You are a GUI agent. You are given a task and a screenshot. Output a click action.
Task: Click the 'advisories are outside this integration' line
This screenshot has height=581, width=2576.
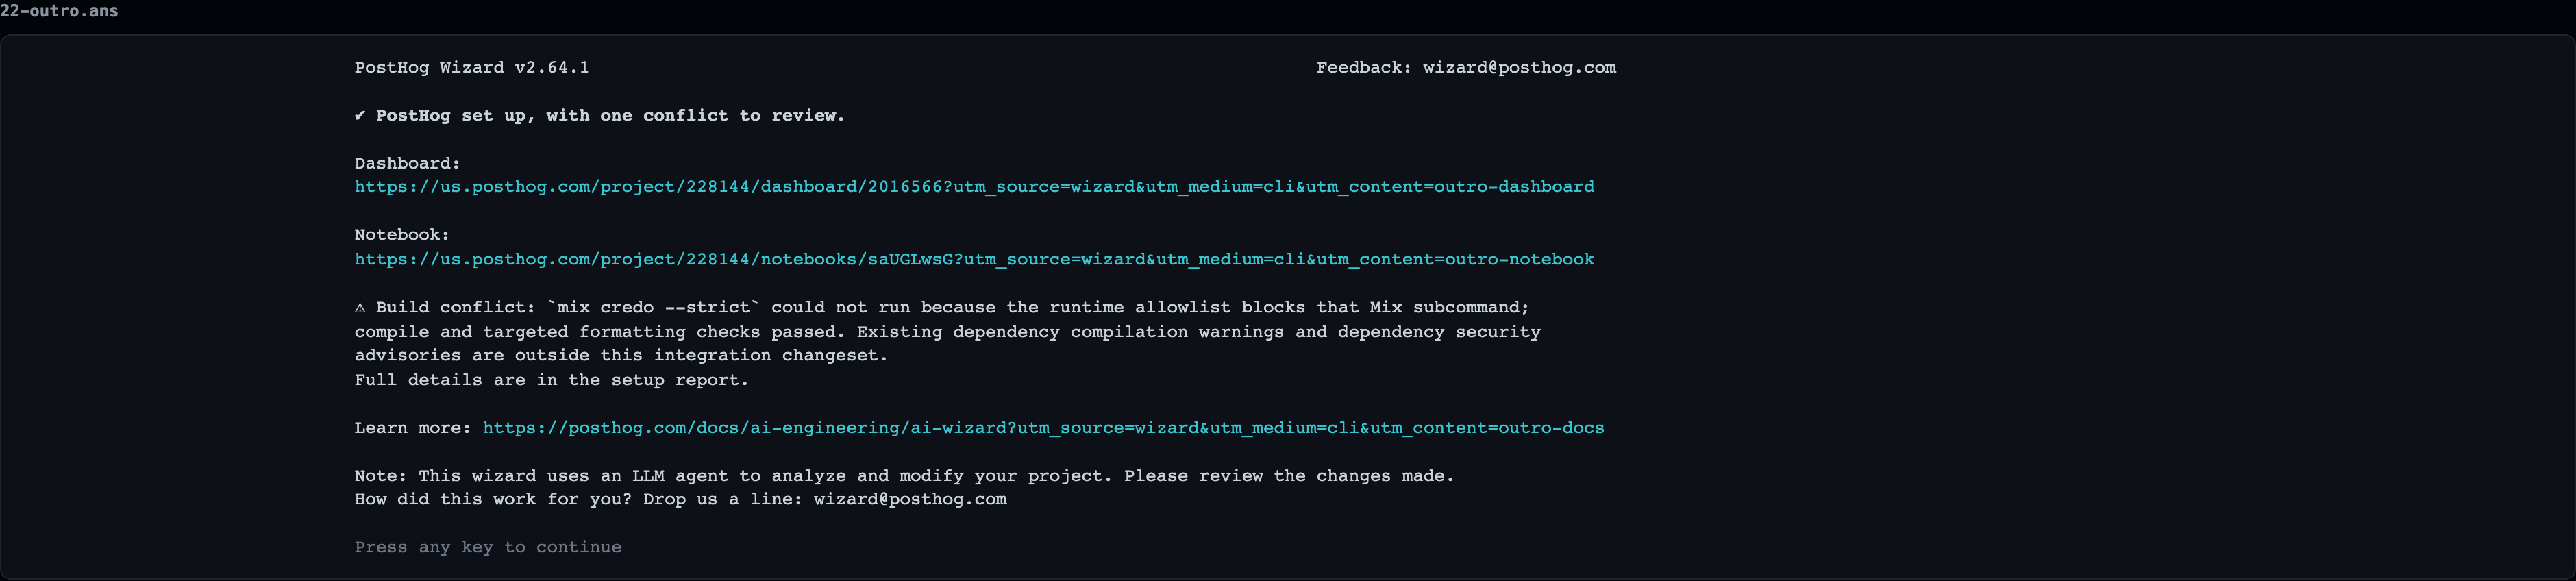click(621, 356)
